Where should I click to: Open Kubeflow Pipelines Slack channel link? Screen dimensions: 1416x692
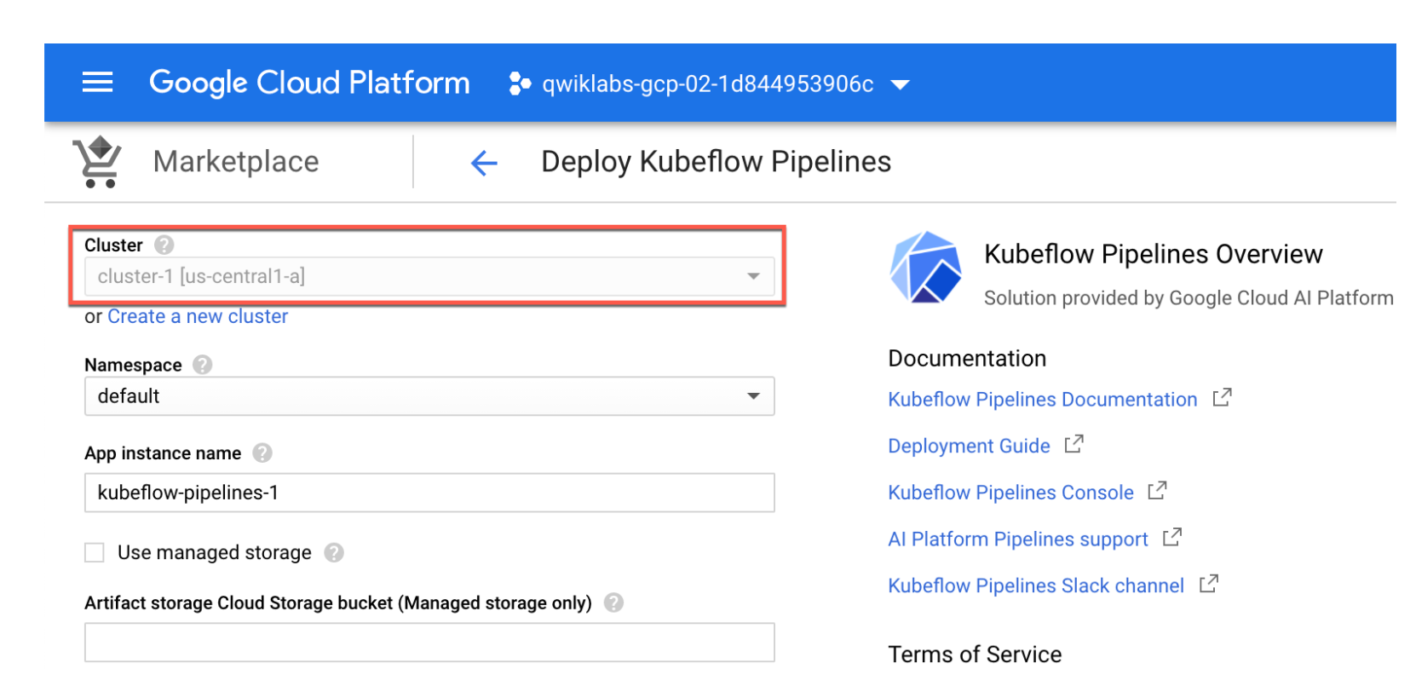(1036, 586)
